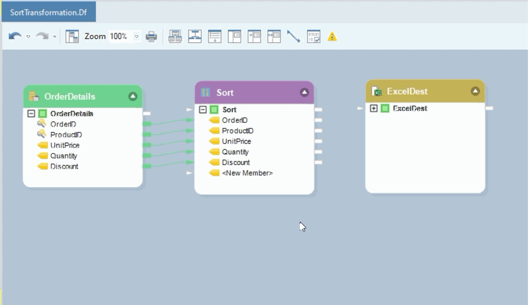Click the Undo arrow icon

[x=15, y=36]
